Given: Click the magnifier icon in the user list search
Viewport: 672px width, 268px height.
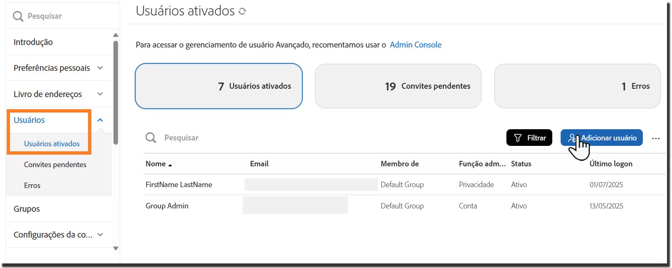Looking at the screenshot, I should 151,138.
